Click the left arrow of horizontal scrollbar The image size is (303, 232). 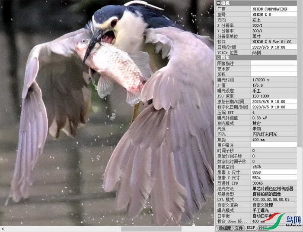(x=3, y=229)
